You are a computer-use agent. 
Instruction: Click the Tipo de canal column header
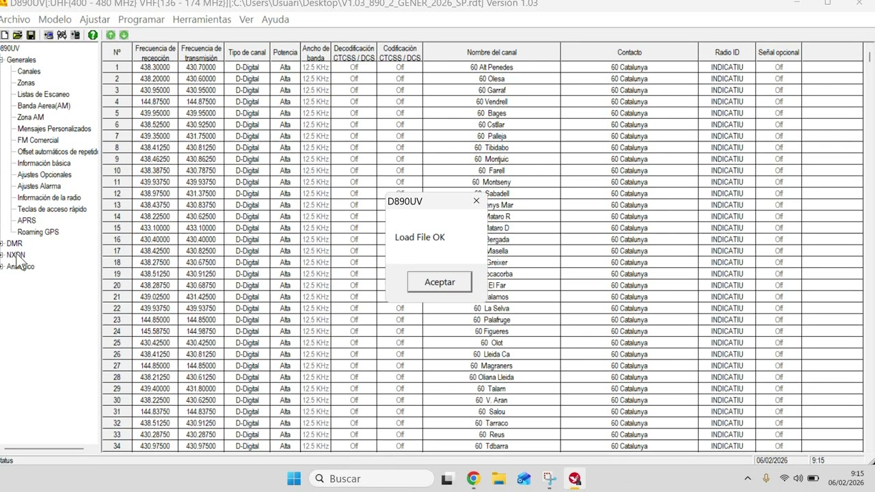(247, 52)
